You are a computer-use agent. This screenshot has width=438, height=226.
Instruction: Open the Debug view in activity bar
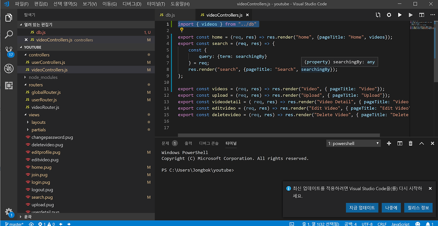(x=9, y=68)
